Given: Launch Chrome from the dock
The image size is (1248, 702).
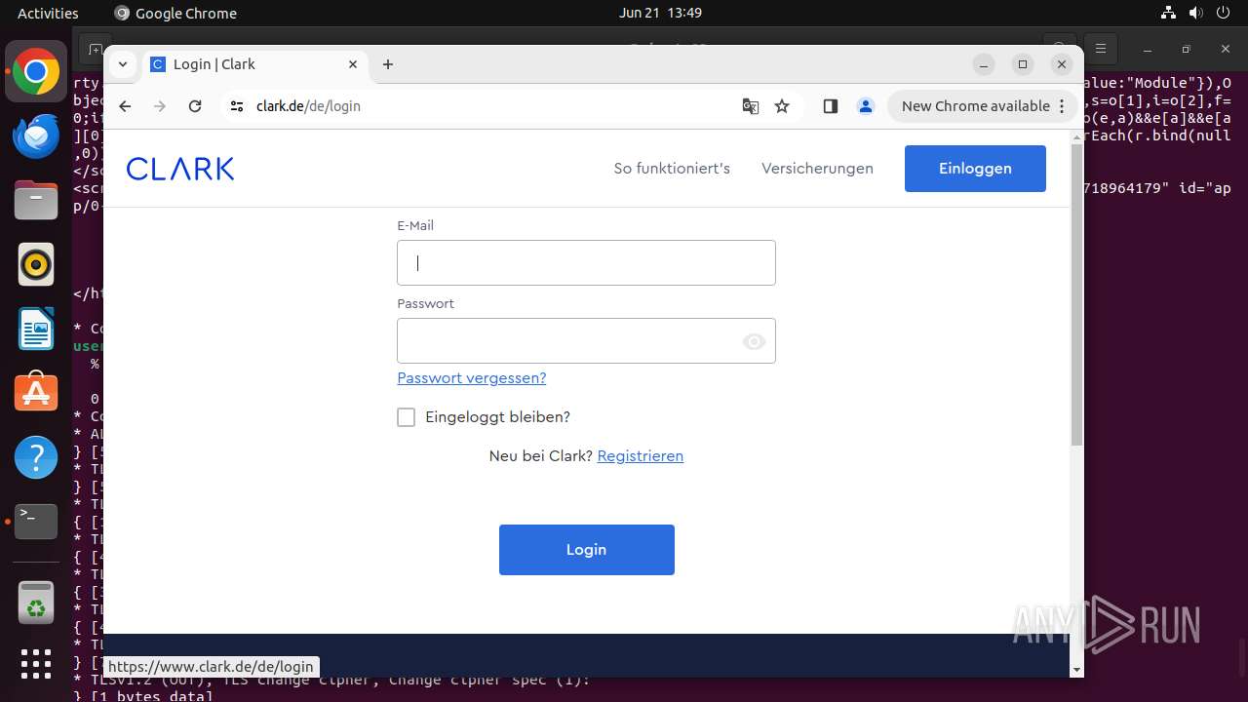Looking at the screenshot, I should coord(36,72).
